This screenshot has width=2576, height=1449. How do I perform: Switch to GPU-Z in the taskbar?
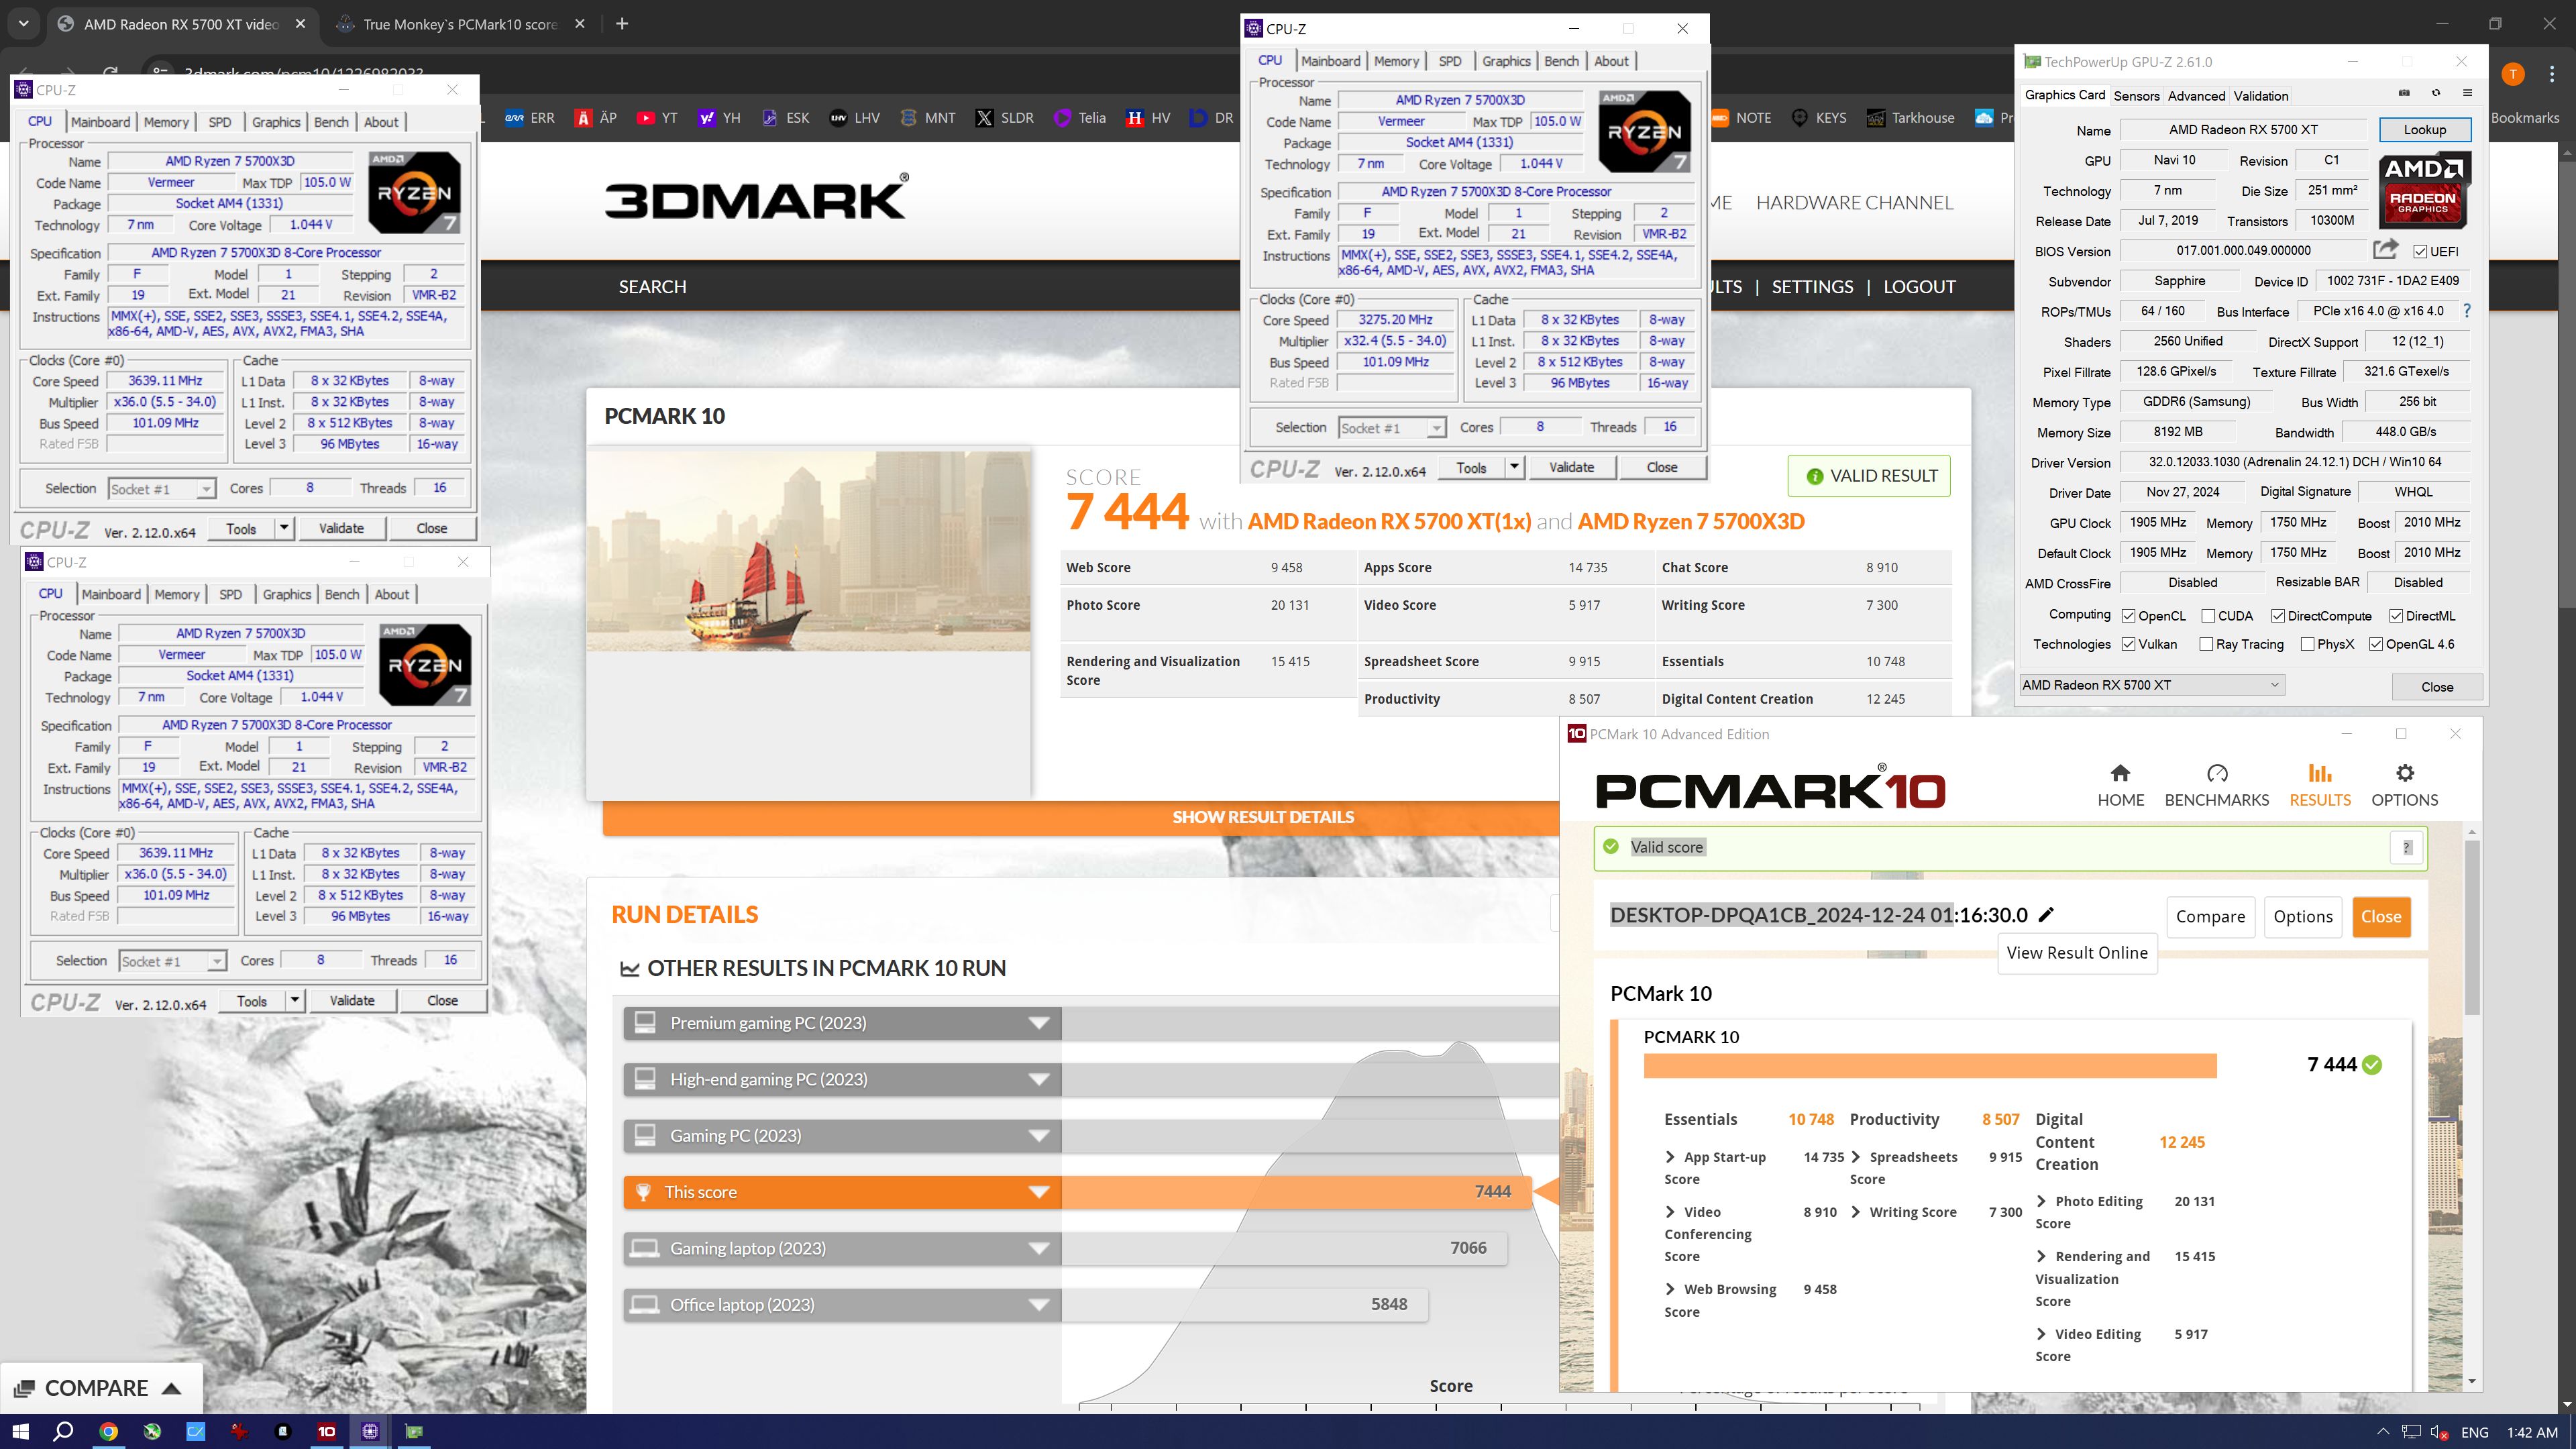pyautogui.click(x=413, y=1431)
